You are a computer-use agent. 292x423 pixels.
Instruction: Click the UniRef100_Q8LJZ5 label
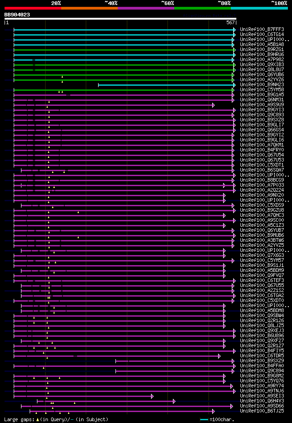pyautogui.click(x=262, y=326)
